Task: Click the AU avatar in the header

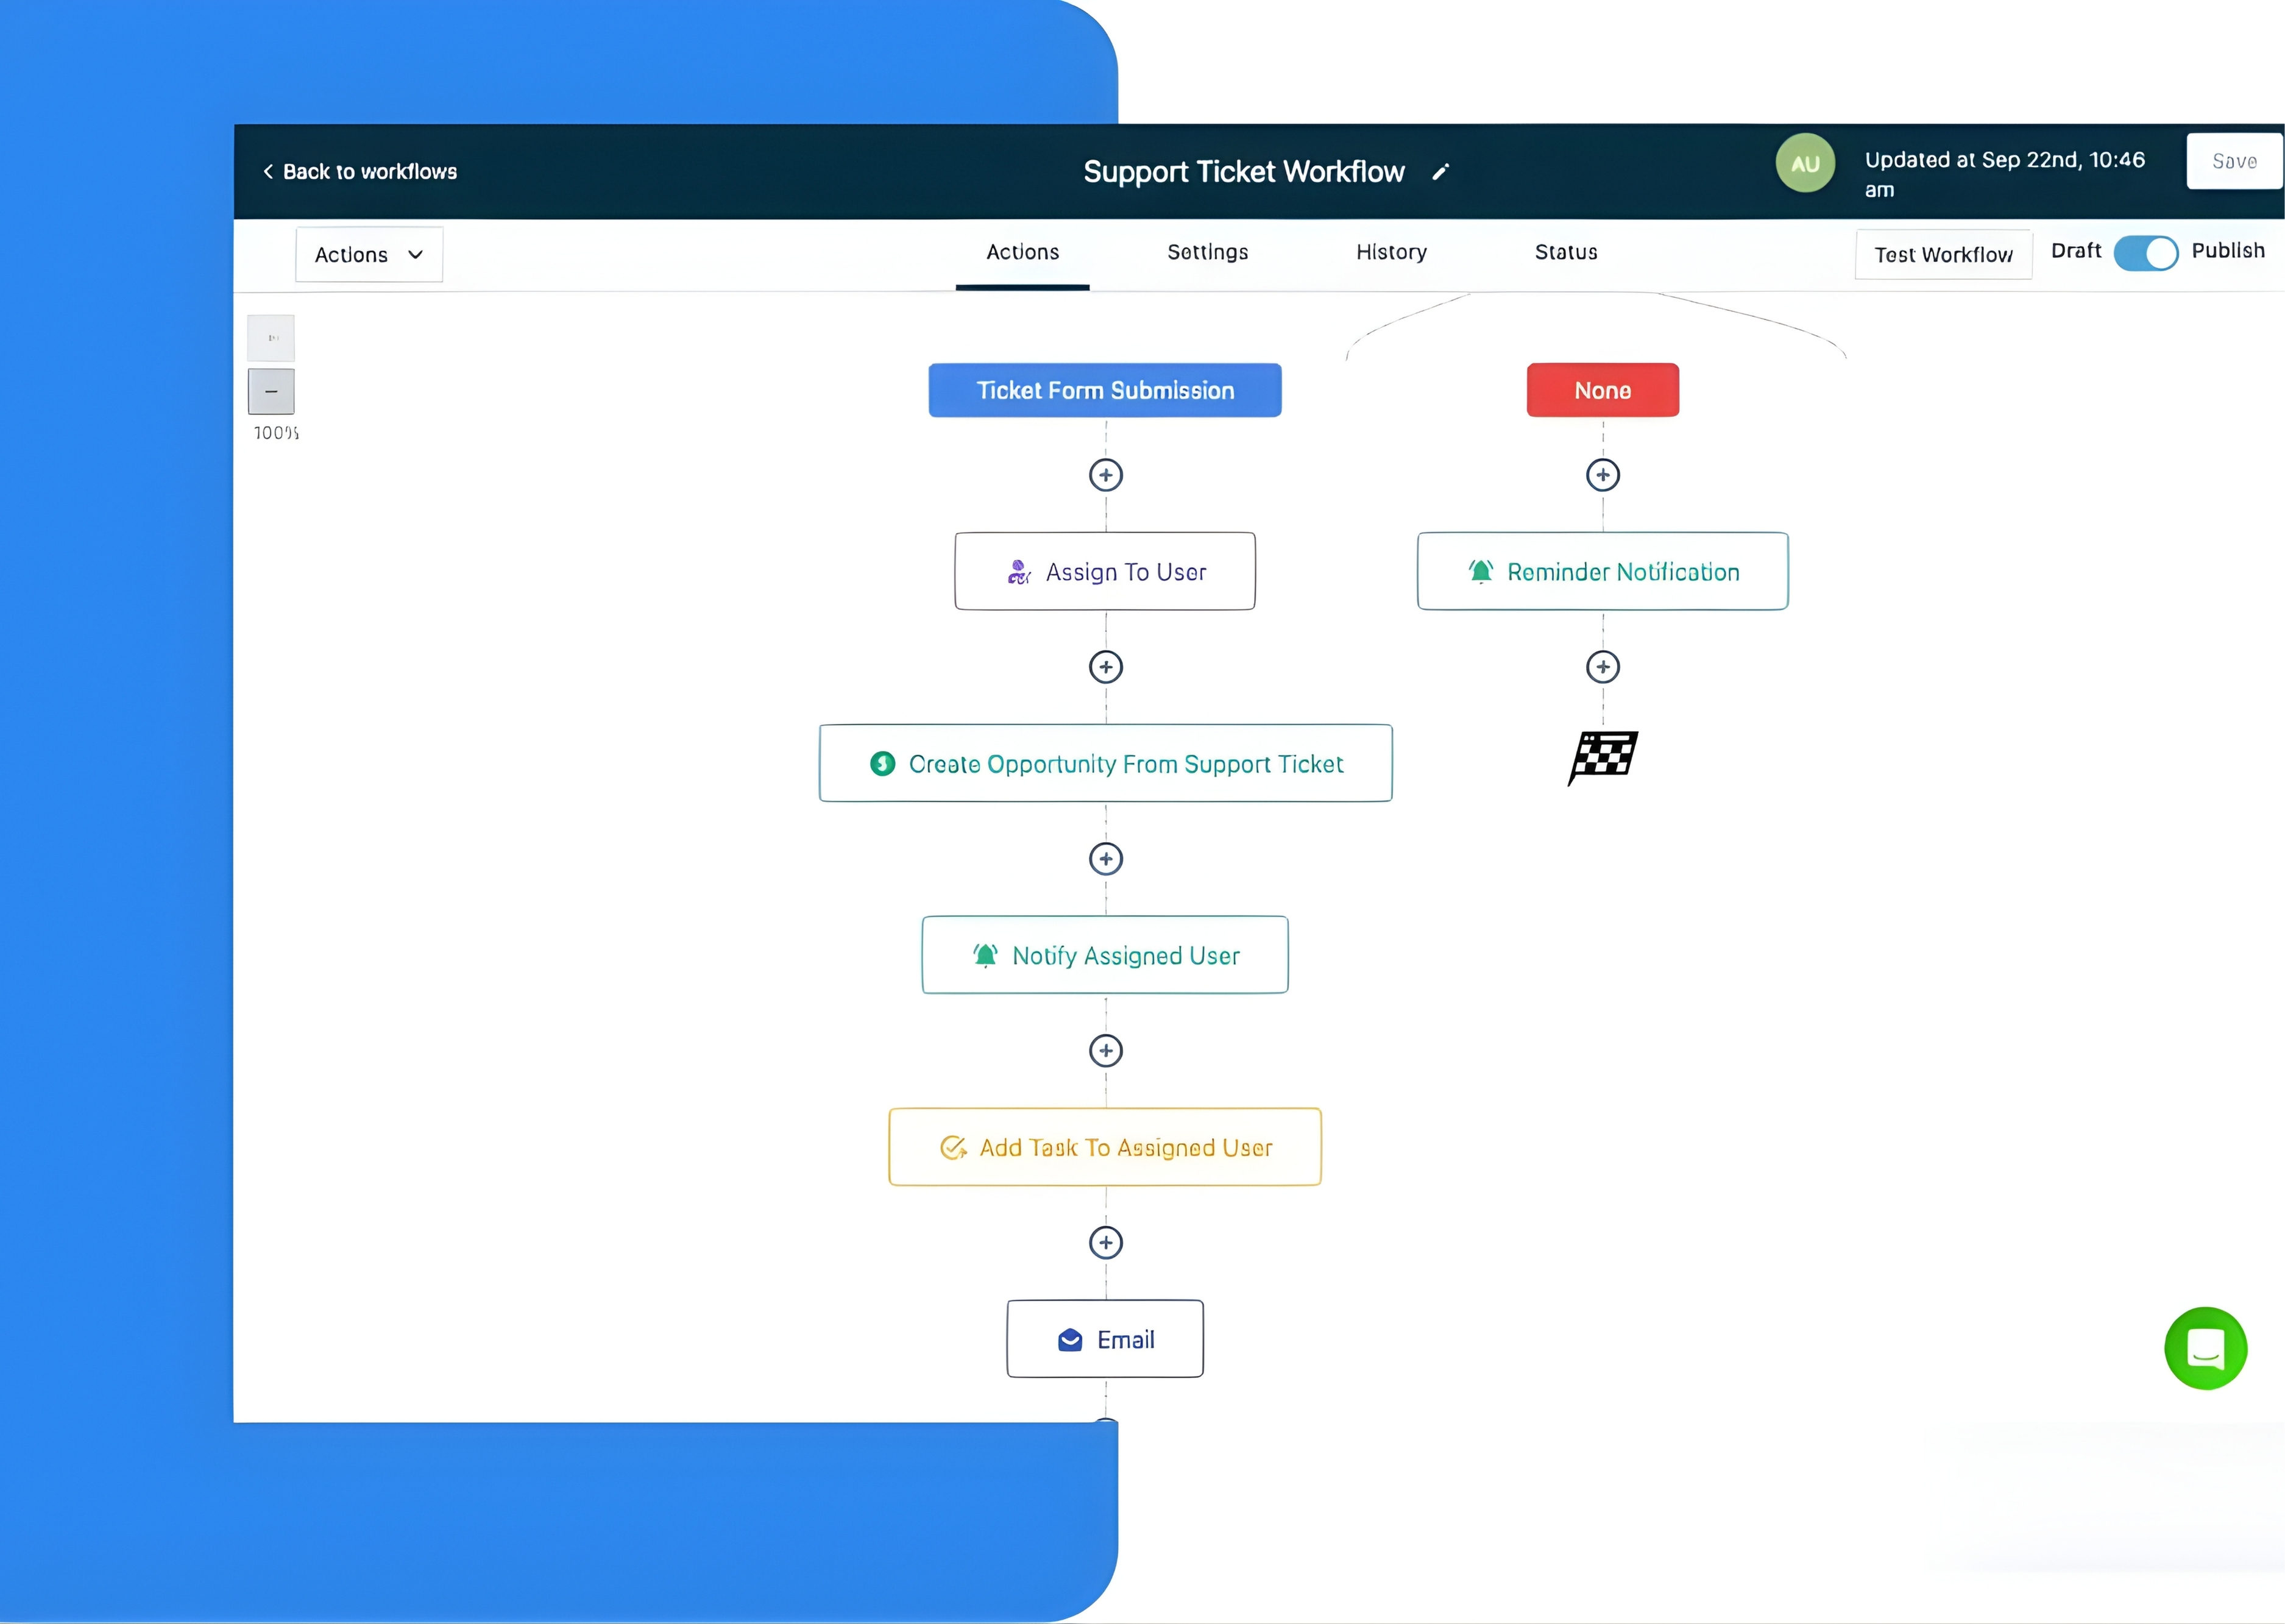Action: (x=1805, y=162)
